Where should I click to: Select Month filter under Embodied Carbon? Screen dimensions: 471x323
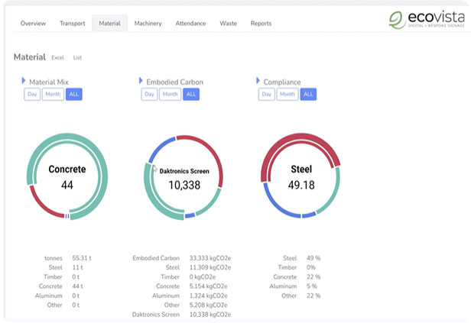coord(170,95)
